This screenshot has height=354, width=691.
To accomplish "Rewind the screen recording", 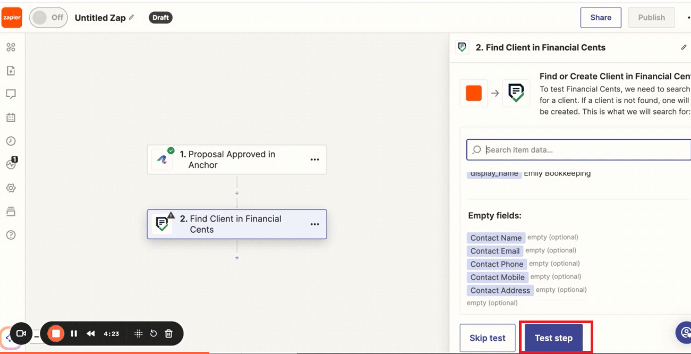I will tap(91, 333).
